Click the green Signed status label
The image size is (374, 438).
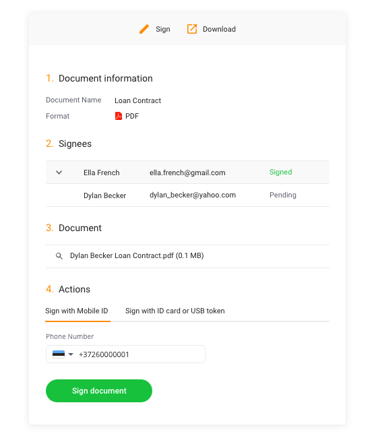[281, 172]
